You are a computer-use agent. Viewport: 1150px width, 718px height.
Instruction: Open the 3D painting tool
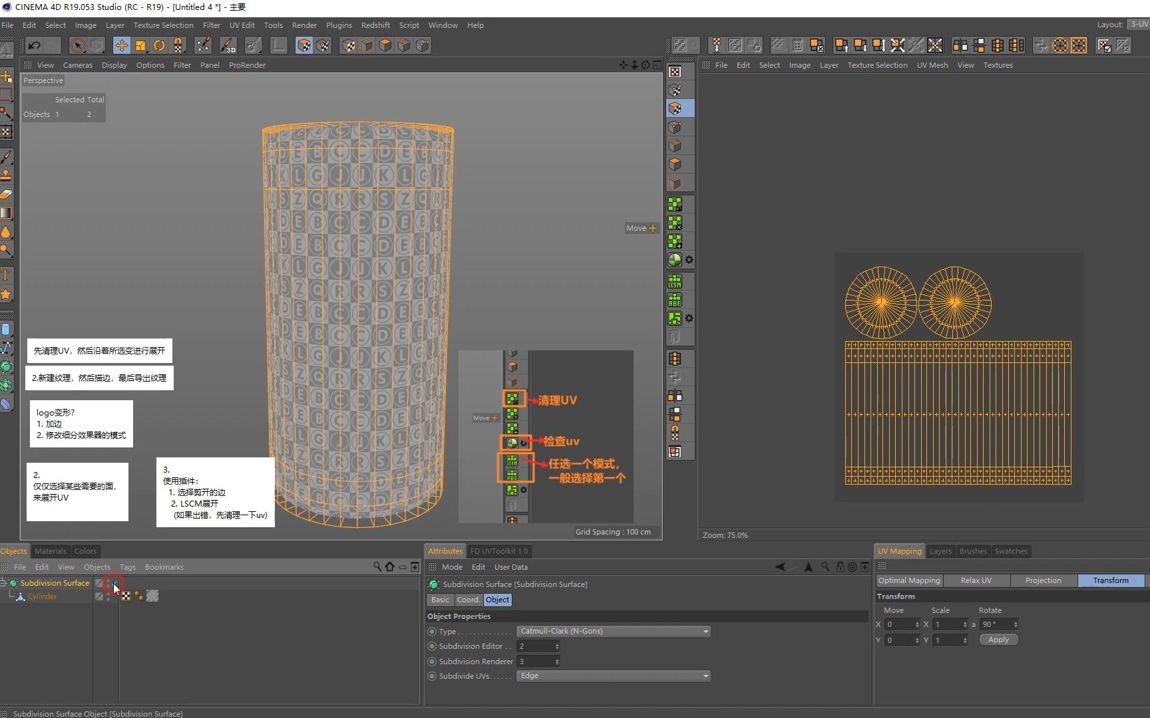[228, 45]
